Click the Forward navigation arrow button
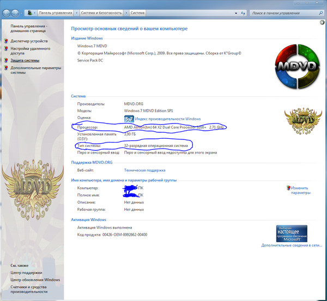327x301 pixels. [x=15, y=13]
